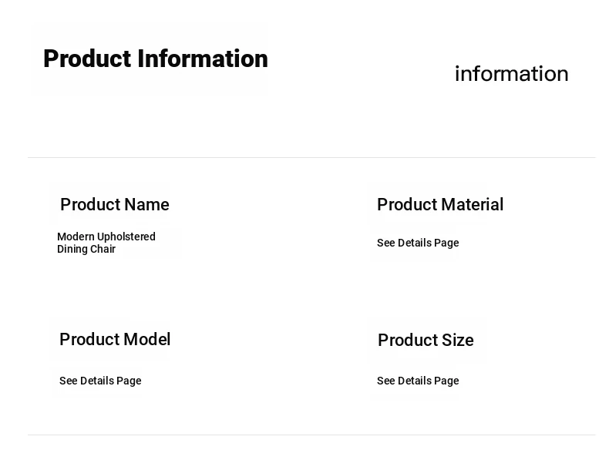Click the word Upholstered in the product name
Screen dimensions: 609x470
[x=126, y=237]
